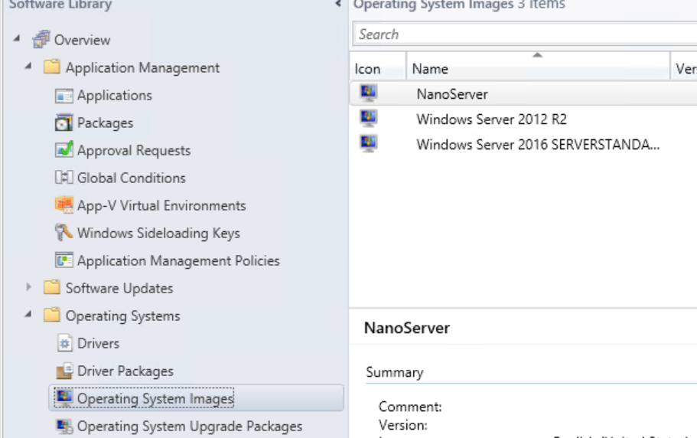Select the Overview label
This screenshot has width=697, height=438.
82,40
